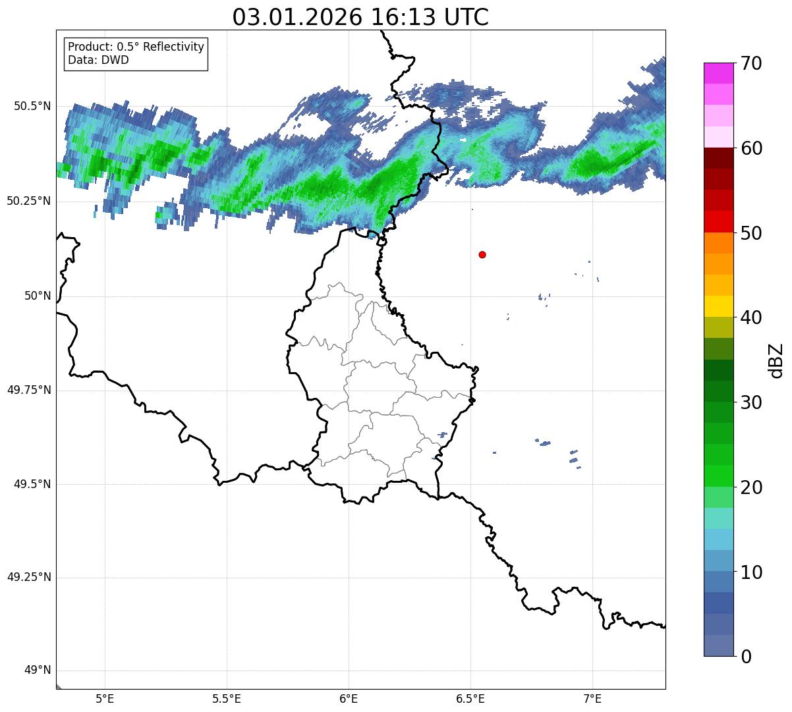Click the 7°E longitude tick label
Screen dimensions: 792x712
tap(592, 699)
